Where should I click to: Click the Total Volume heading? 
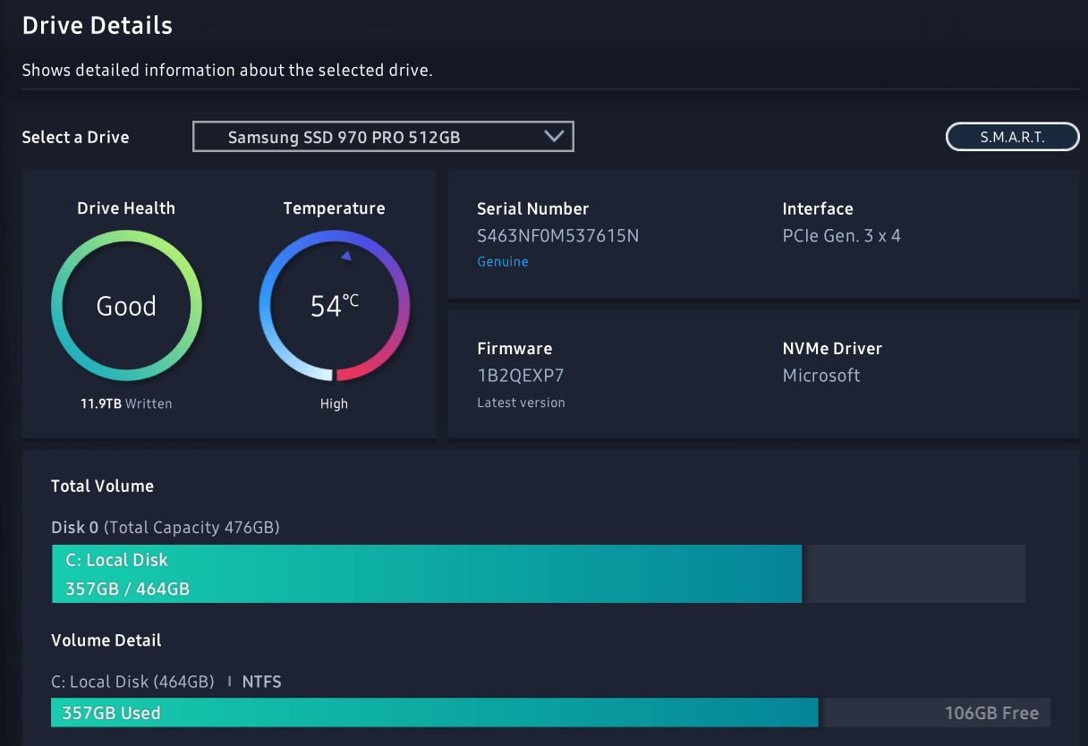pyautogui.click(x=102, y=486)
